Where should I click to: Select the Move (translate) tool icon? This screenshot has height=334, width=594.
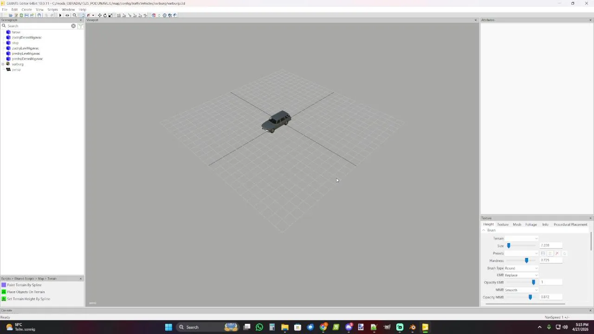pos(100,15)
